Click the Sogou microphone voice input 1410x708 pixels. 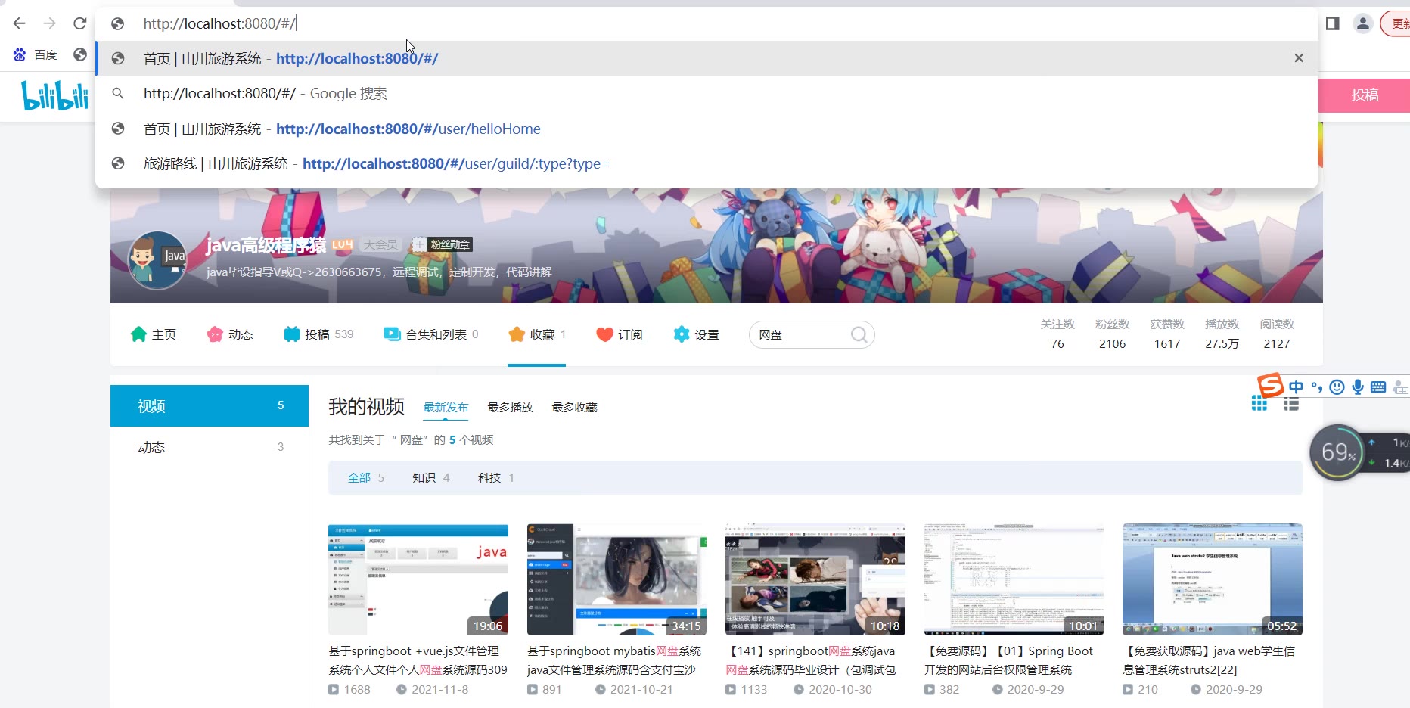pos(1358,387)
